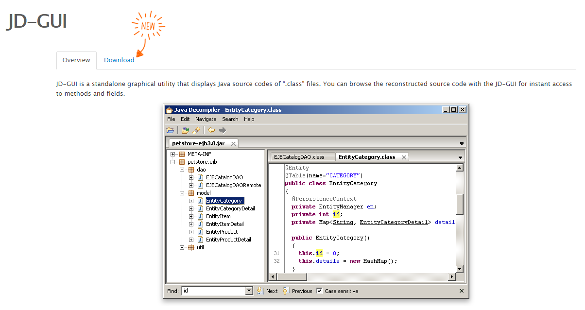Expand the EntityItem class node

(191, 216)
